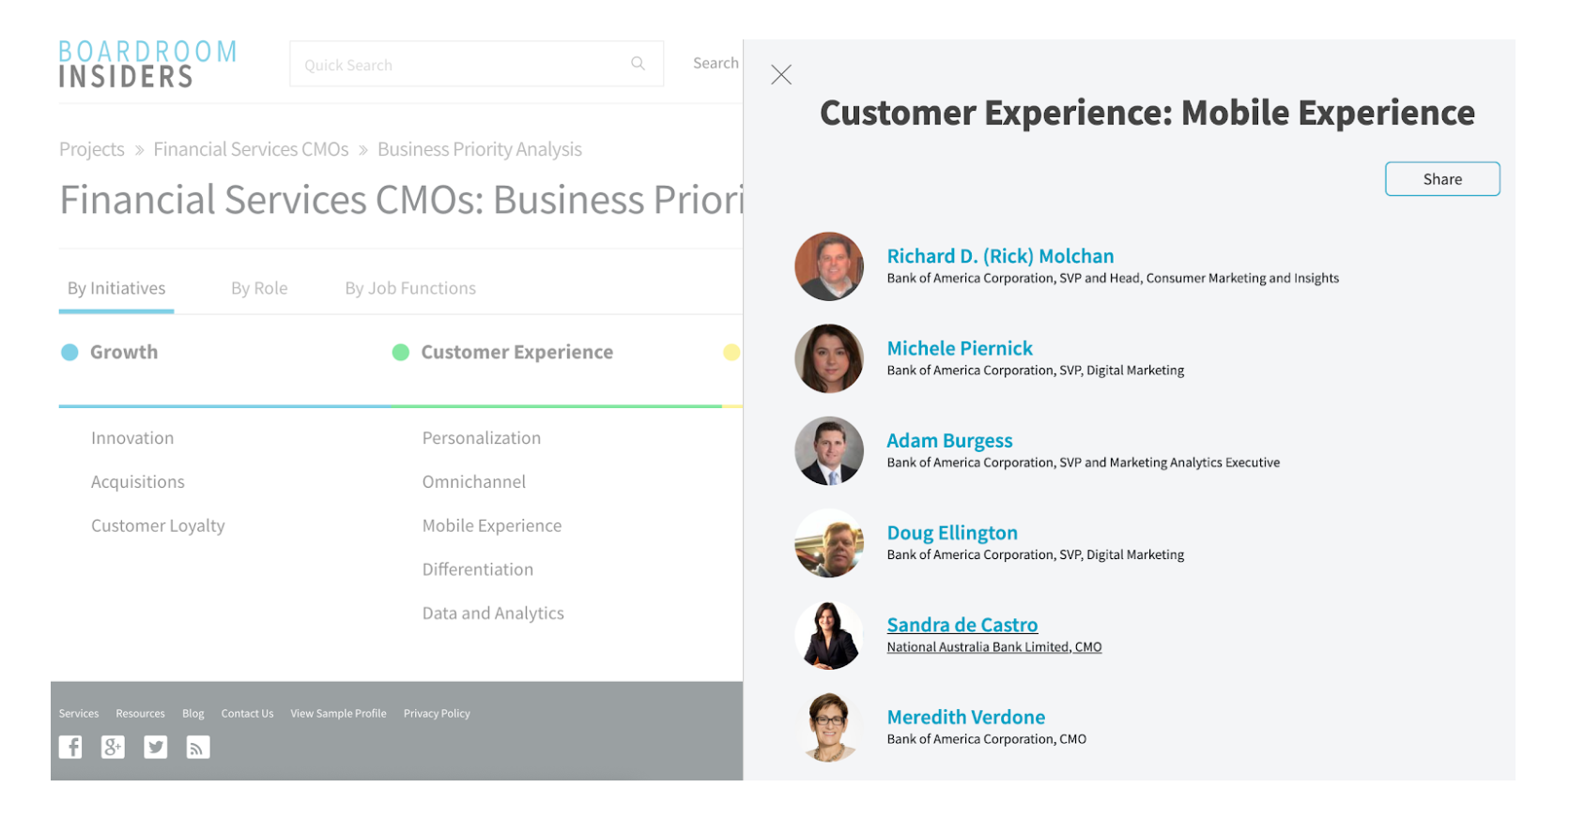Open the Omnichannel initiative

[x=474, y=482]
